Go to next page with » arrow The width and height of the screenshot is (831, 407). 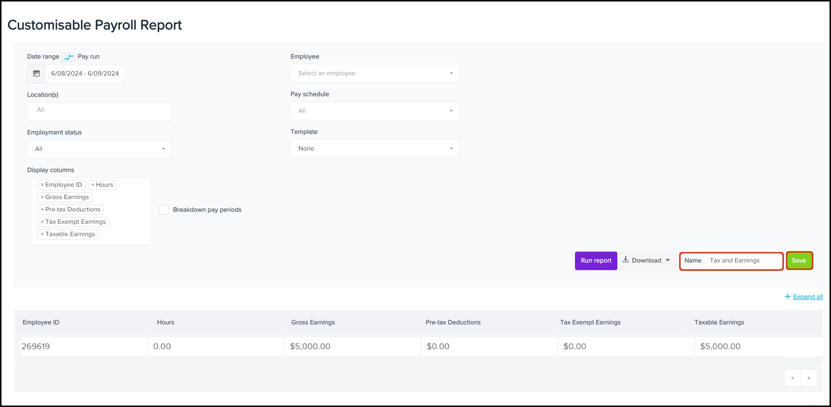[x=809, y=378]
